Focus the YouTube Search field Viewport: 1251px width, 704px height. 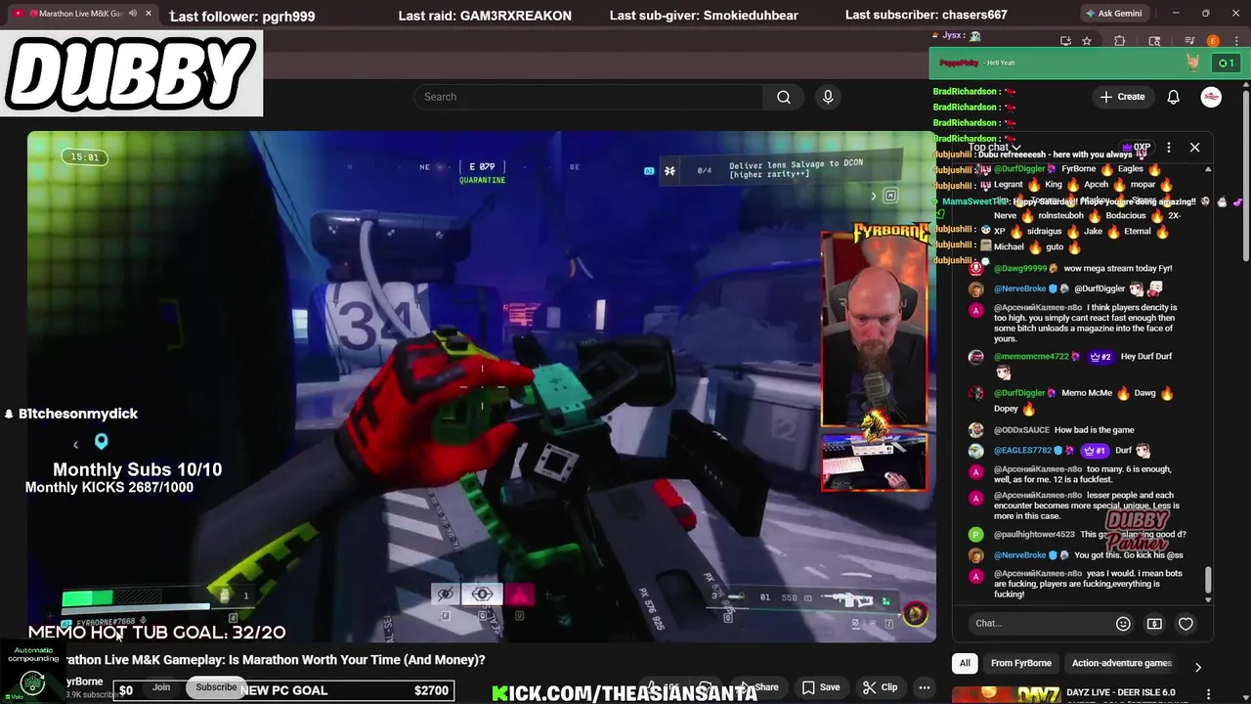click(x=588, y=97)
